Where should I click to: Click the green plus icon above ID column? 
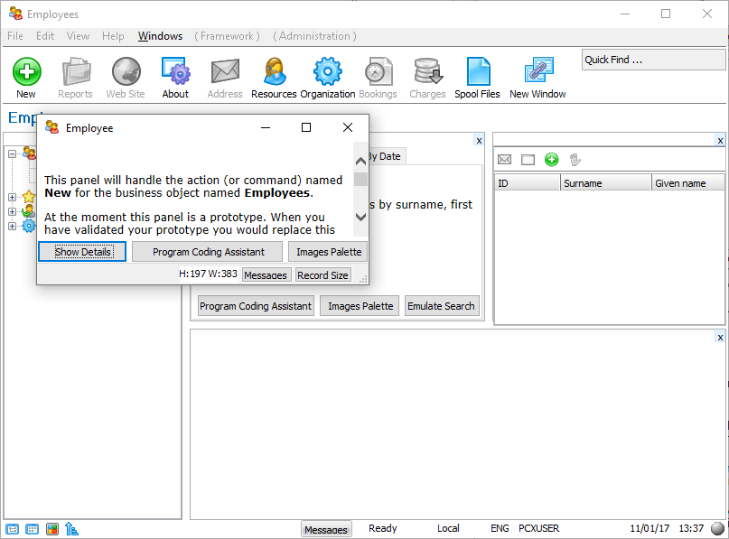click(x=551, y=160)
